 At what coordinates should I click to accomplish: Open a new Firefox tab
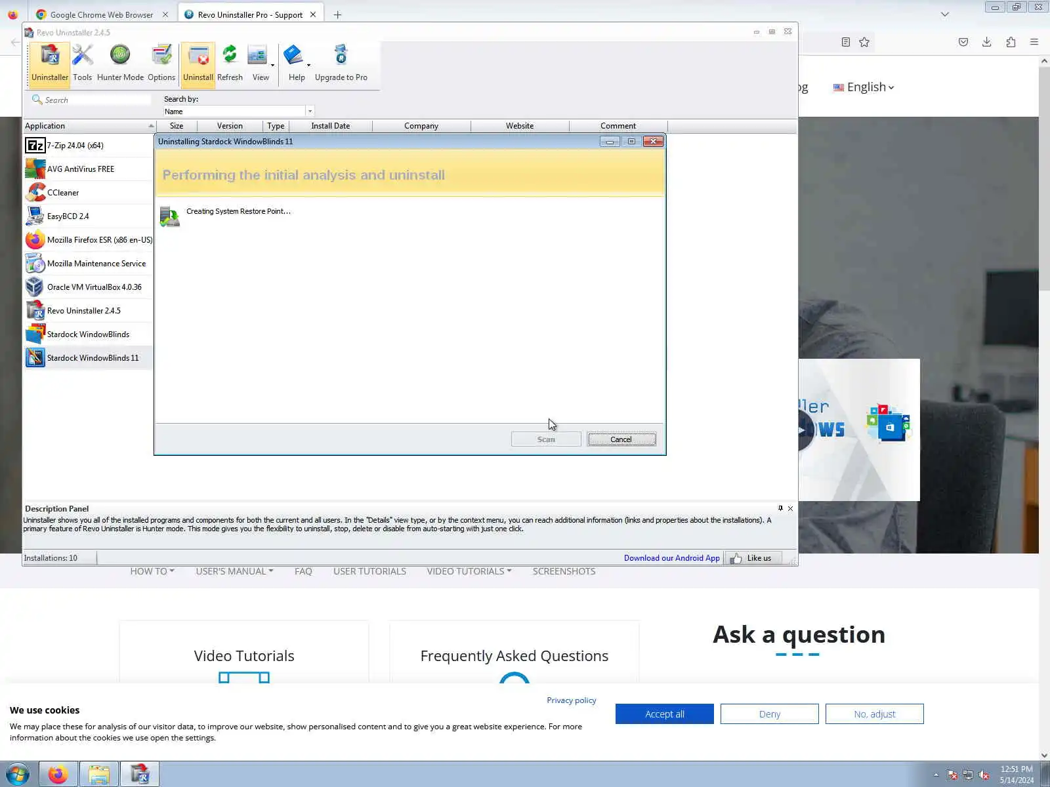click(337, 14)
